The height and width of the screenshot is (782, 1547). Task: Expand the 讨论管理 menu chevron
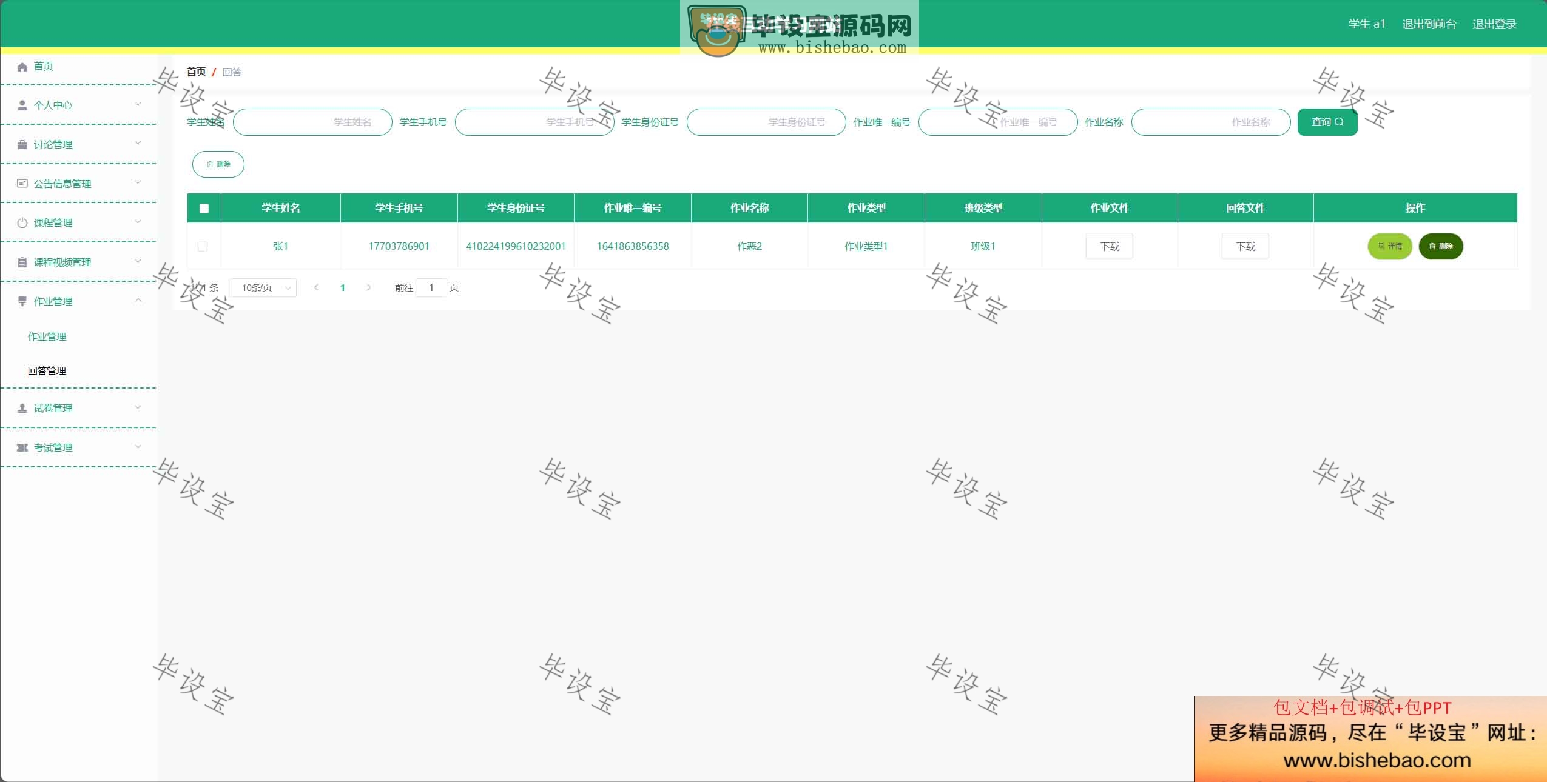(x=138, y=144)
